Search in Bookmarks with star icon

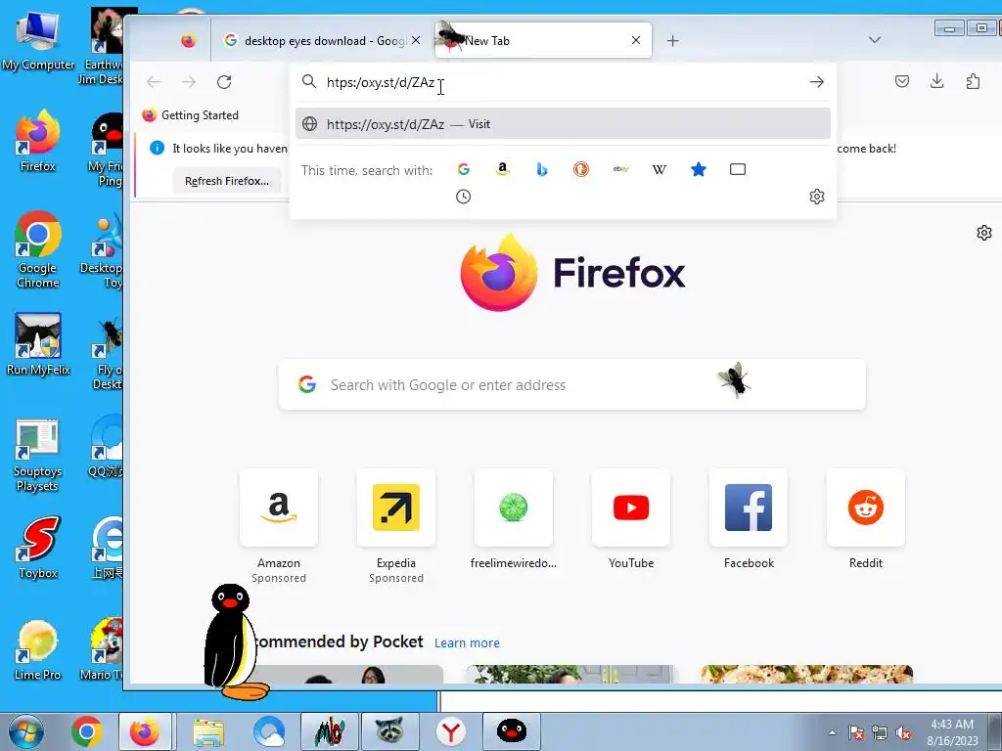[699, 169]
